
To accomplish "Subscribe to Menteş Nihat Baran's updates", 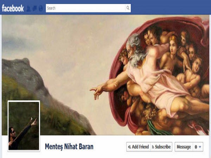I will [161, 147].
